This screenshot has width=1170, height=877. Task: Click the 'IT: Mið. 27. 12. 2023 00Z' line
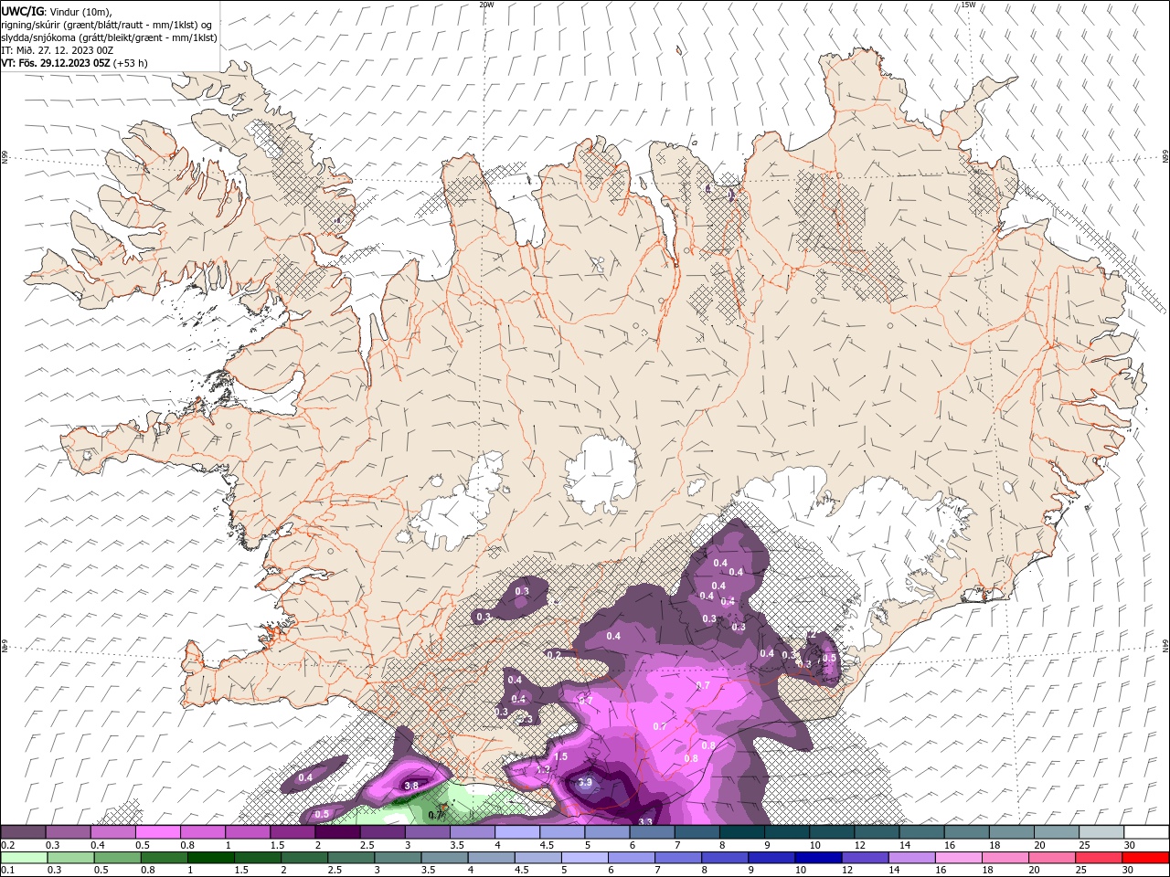coord(57,50)
